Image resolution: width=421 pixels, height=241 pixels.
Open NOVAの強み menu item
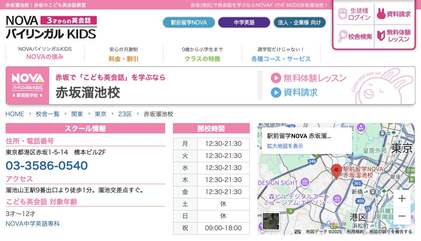pos(45,53)
